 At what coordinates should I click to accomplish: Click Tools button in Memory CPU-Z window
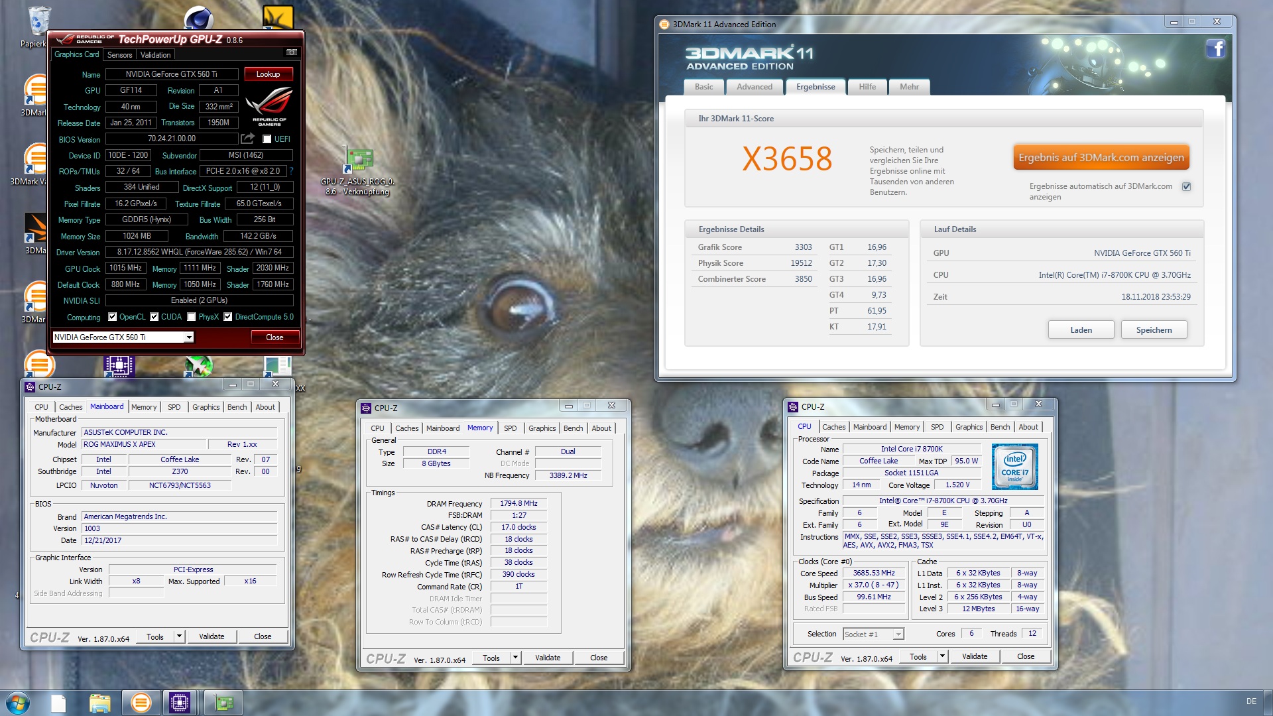tap(491, 658)
